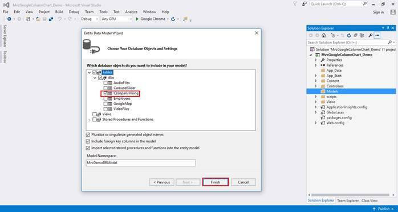The height and width of the screenshot is (212, 398).
Task: Collapse the dbo tree node
Action: [x=95, y=78]
